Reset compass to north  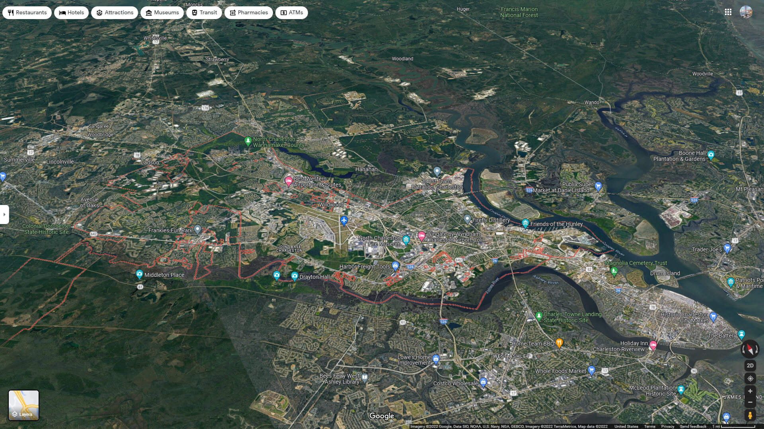(x=750, y=350)
